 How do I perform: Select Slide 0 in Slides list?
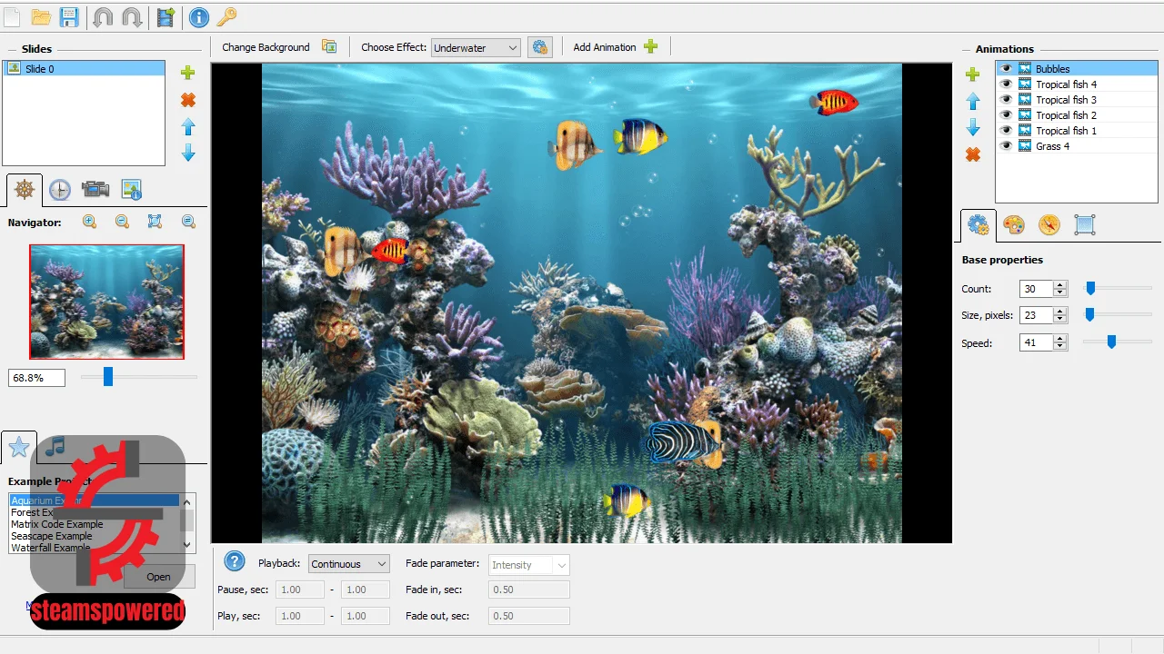click(84, 69)
